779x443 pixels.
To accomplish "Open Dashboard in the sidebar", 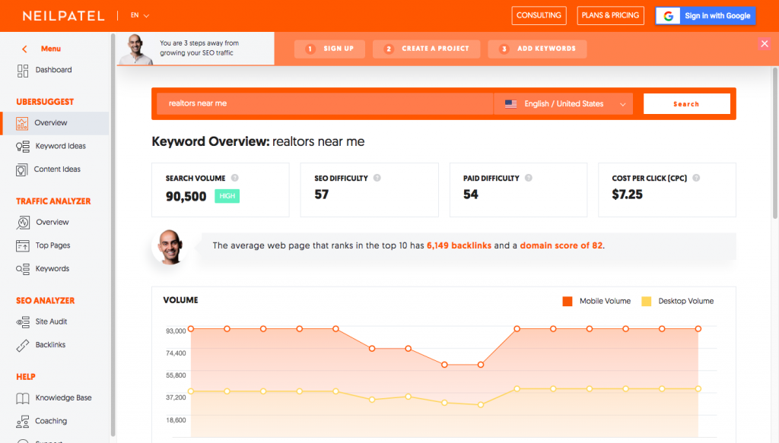I will 54,70.
